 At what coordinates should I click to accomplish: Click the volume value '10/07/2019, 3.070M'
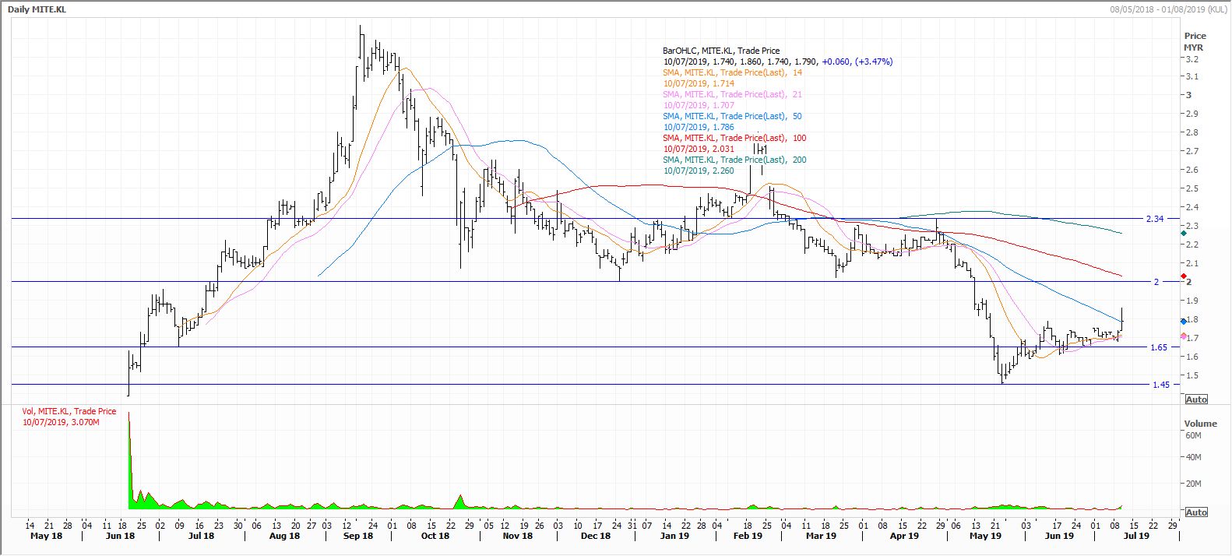pyautogui.click(x=61, y=421)
